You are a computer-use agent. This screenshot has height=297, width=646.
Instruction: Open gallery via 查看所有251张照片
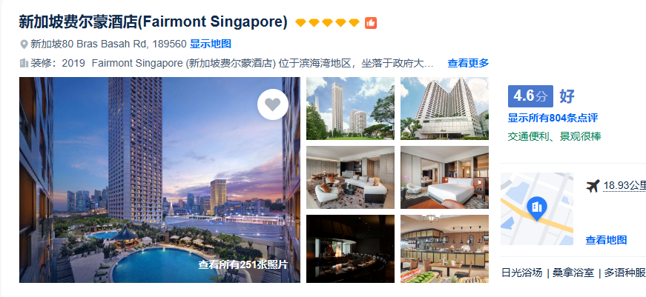tap(243, 264)
